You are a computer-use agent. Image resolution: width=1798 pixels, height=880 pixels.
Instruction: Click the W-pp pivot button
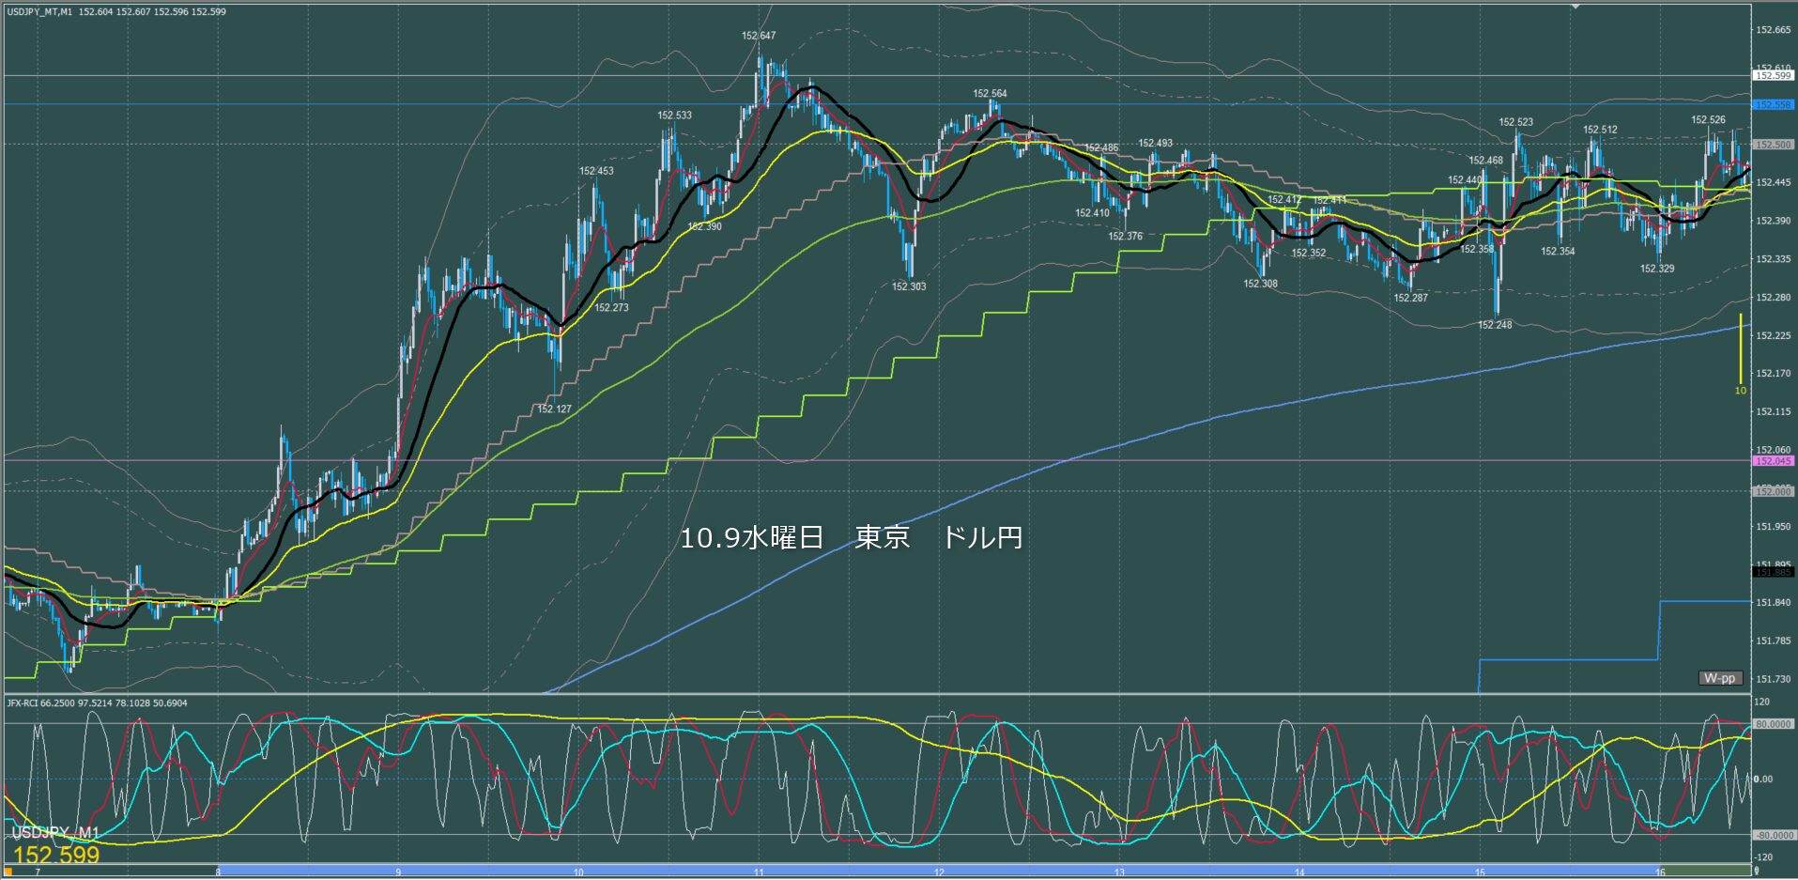point(1720,678)
